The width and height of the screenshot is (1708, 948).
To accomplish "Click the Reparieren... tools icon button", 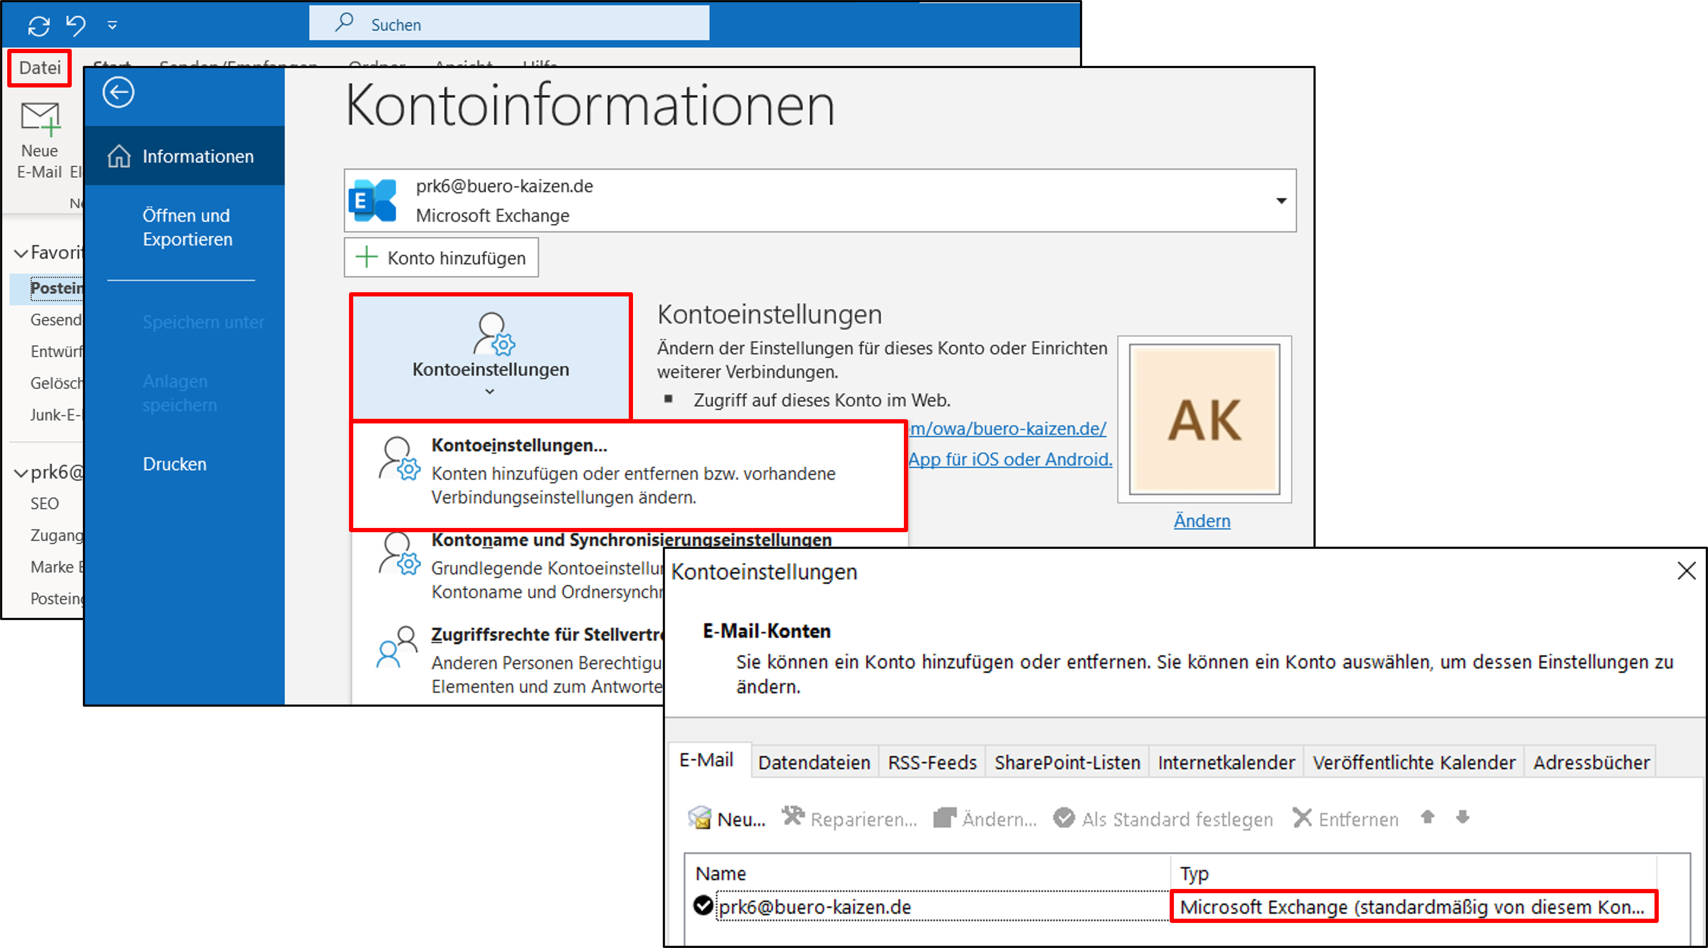I will coord(849,818).
